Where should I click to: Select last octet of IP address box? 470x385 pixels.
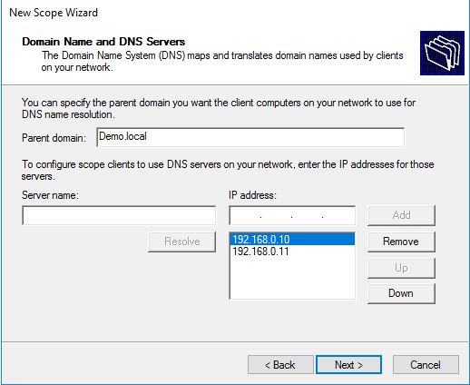[338, 216]
